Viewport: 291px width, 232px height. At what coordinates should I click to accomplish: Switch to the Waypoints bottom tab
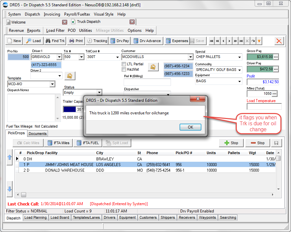tap(207, 217)
